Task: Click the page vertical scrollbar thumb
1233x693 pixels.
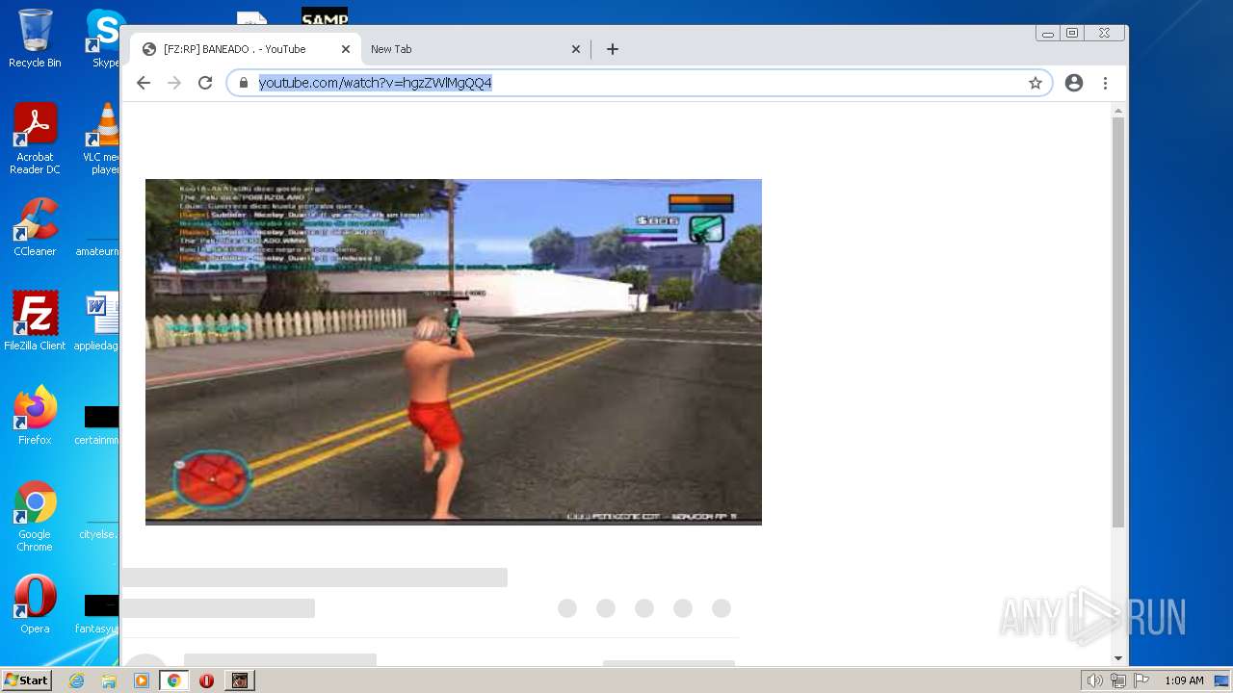Action: click(x=1118, y=322)
